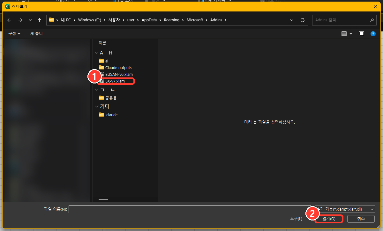Screen dimensions: 383x231
Task: Collapse the ㄱ – ㄴ group
Action: (97, 90)
